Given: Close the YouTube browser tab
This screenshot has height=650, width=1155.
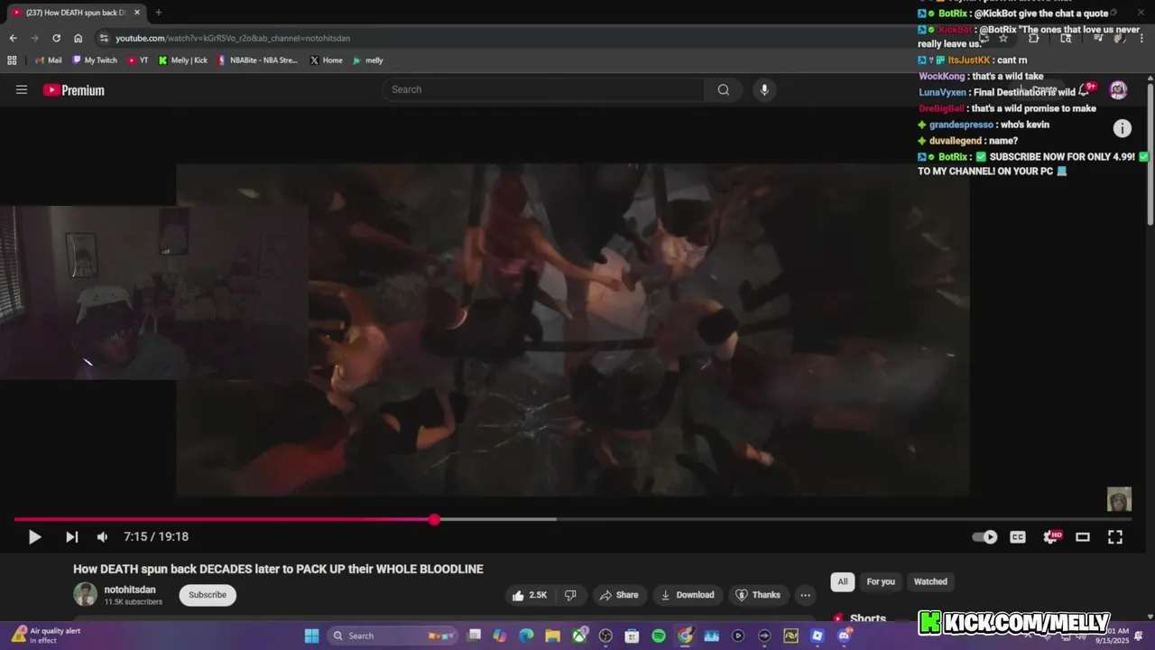Looking at the screenshot, I should click(137, 13).
